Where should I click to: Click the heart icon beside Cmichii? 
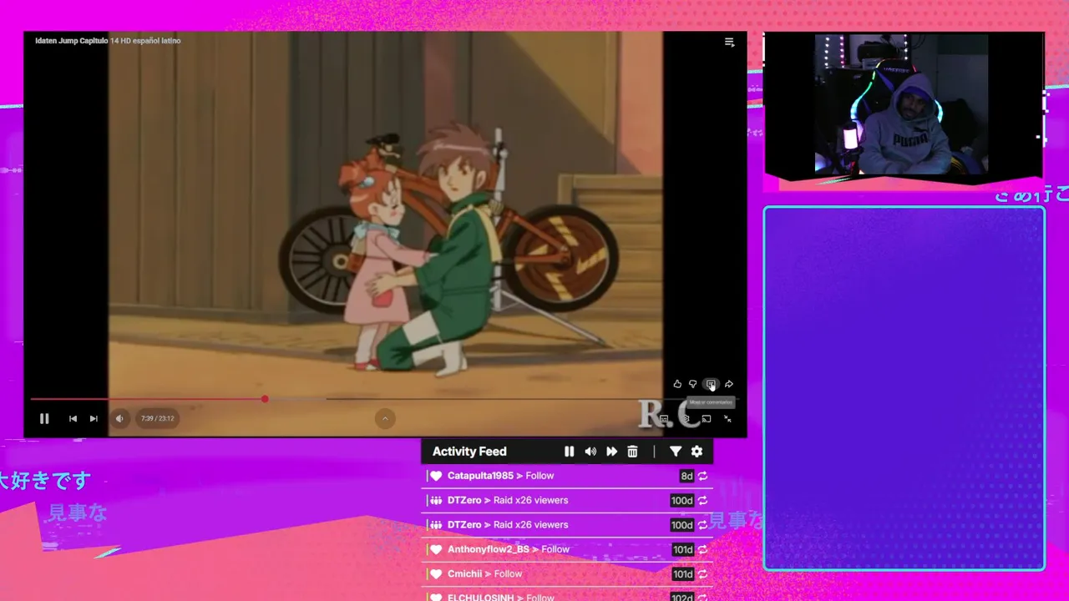pyautogui.click(x=436, y=574)
